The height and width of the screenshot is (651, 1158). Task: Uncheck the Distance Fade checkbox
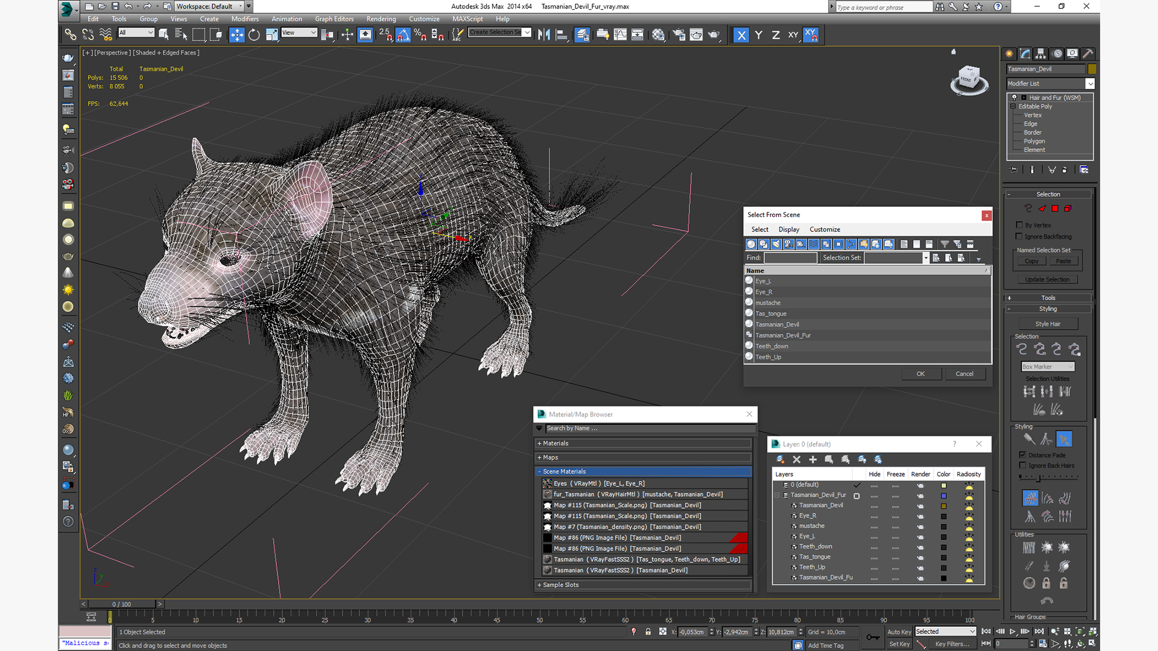tap(1023, 455)
